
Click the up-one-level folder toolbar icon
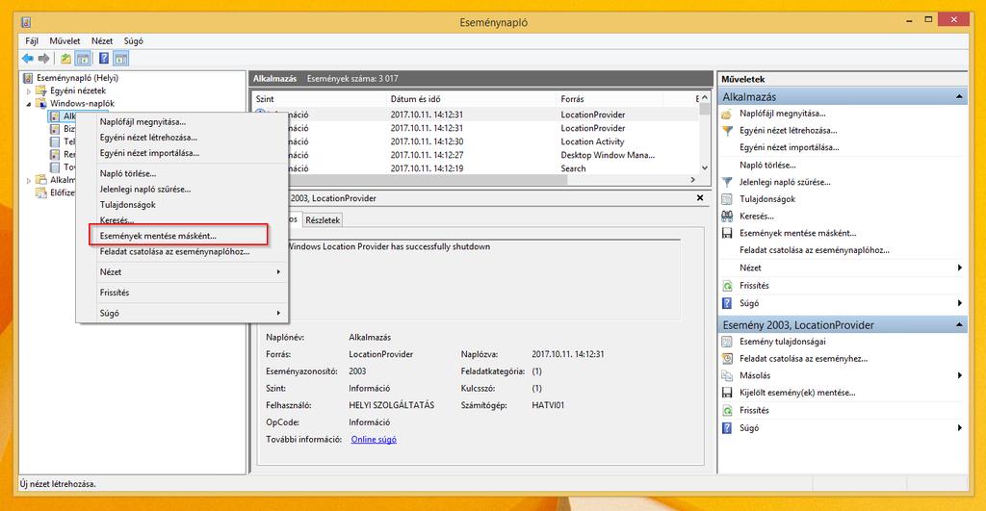(65, 59)
